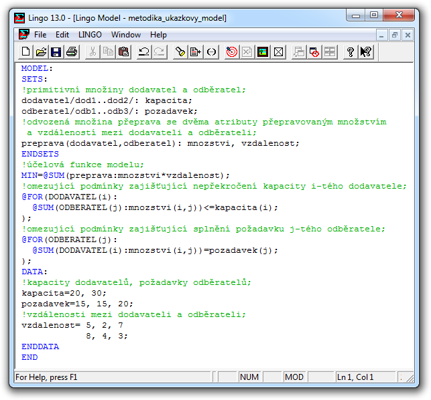This screenshot has width=431, height=400.
Task: Undo last edit toolbar icon
Action: 144,52
